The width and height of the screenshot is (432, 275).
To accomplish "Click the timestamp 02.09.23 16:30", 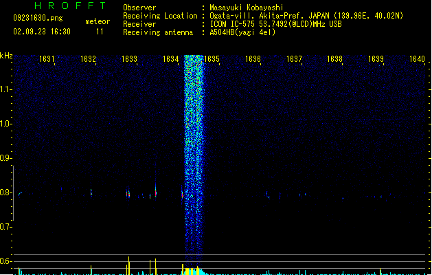I will pos(42,32).
